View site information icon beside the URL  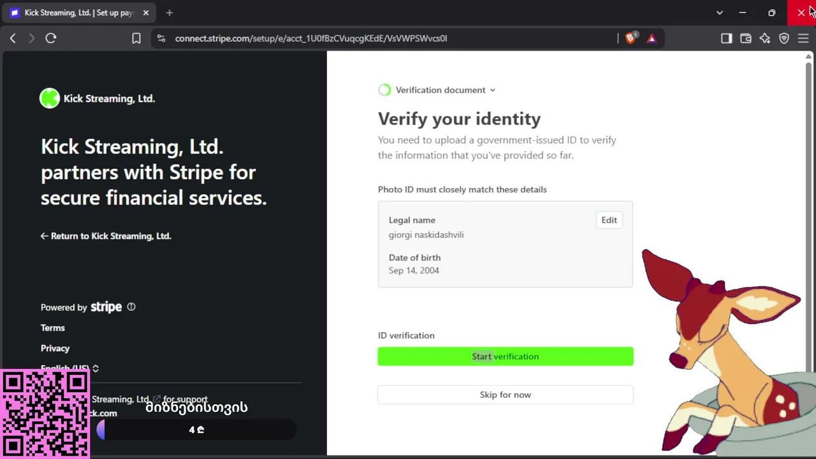161,38
